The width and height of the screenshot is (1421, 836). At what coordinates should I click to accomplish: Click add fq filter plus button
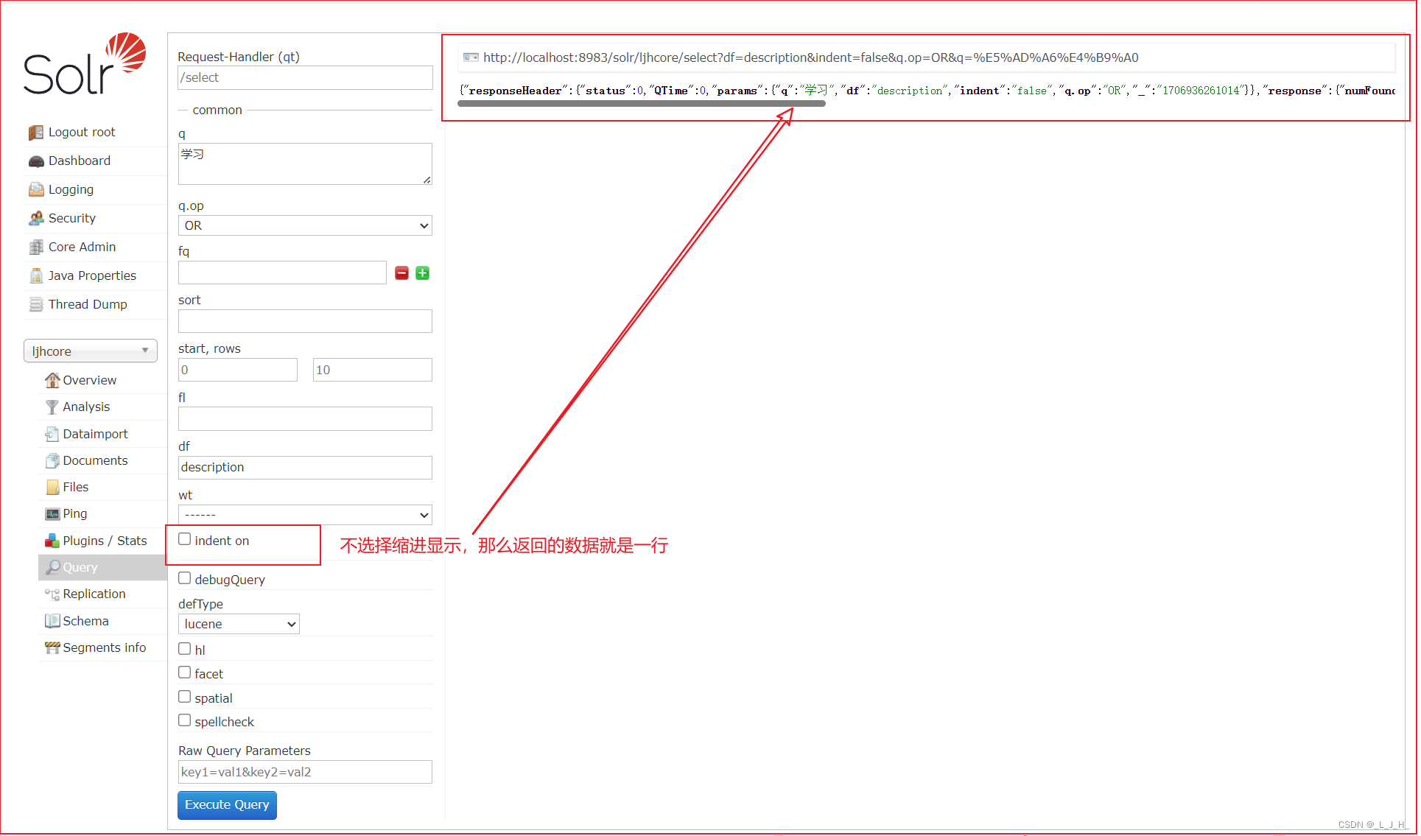(422, 273)
